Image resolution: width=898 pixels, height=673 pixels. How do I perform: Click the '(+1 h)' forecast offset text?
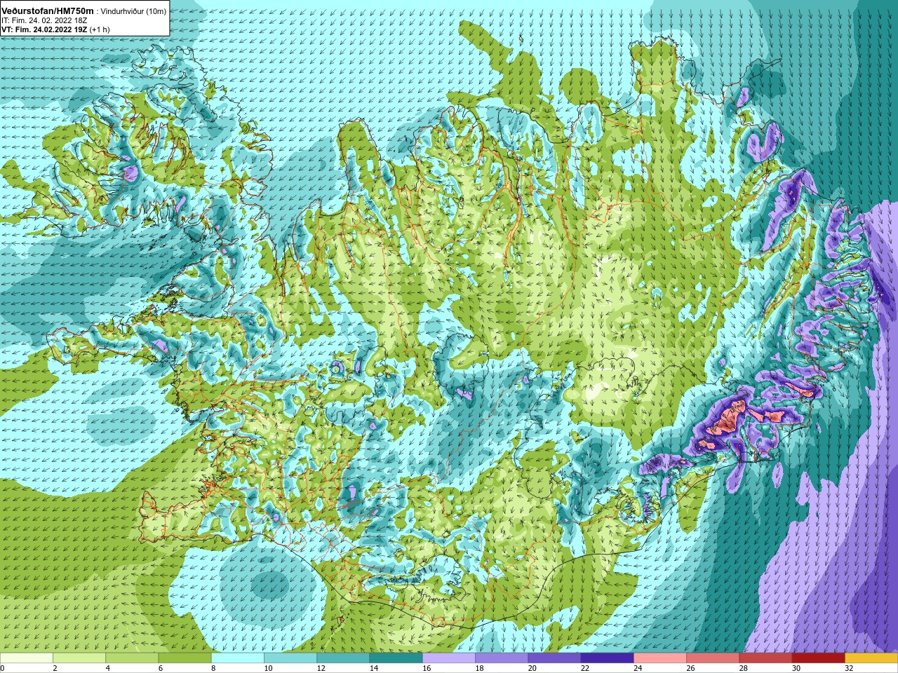[x=100, y=29]
